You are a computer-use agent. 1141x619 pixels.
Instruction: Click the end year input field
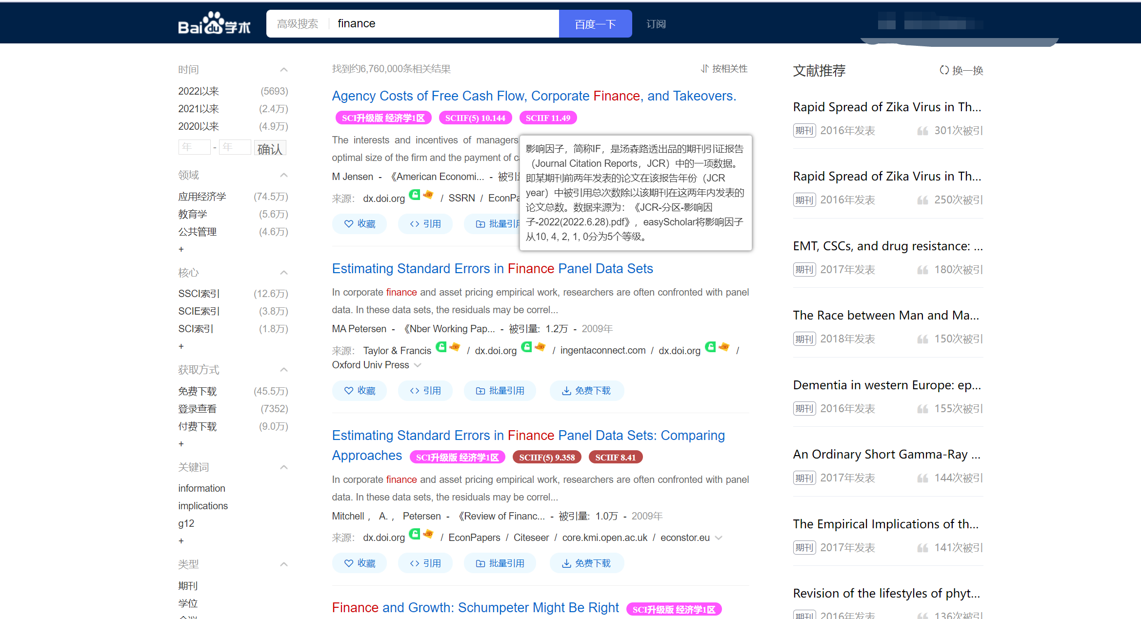(x=235, y=147)
